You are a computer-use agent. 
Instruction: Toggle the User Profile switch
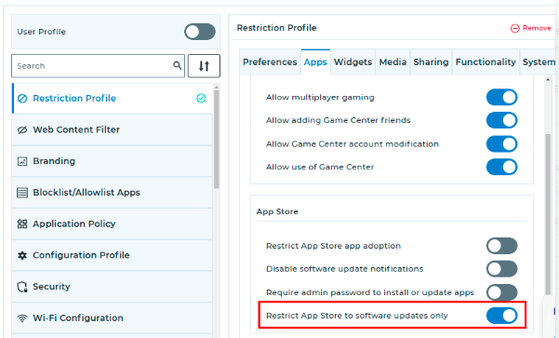pos(200,32)
